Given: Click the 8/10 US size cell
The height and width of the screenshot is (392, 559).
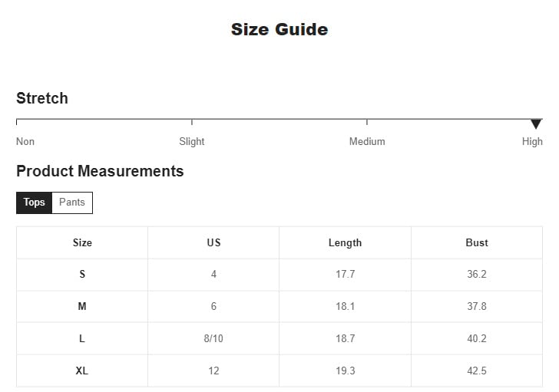Looking at the screenshot, I should [x=213, y=338].
